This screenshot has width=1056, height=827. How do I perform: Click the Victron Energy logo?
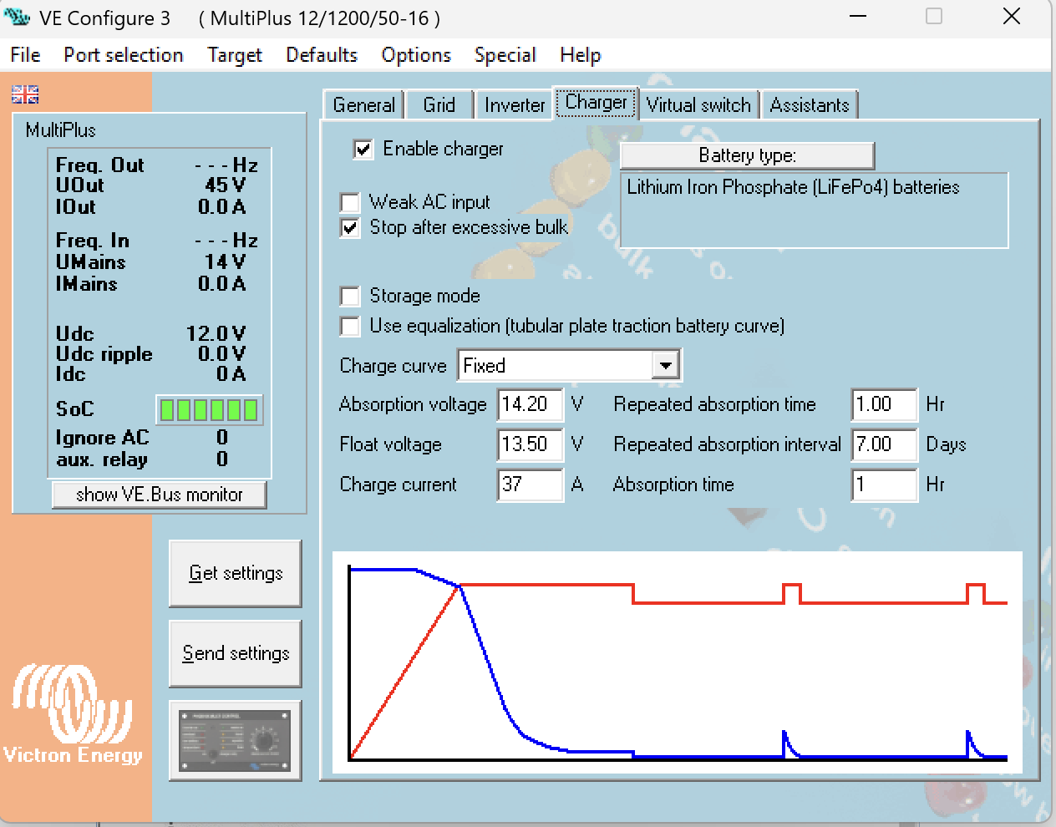click(73, 714)
